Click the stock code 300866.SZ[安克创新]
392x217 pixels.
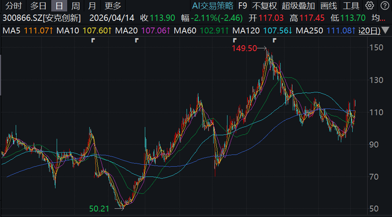tap(42, 18)
